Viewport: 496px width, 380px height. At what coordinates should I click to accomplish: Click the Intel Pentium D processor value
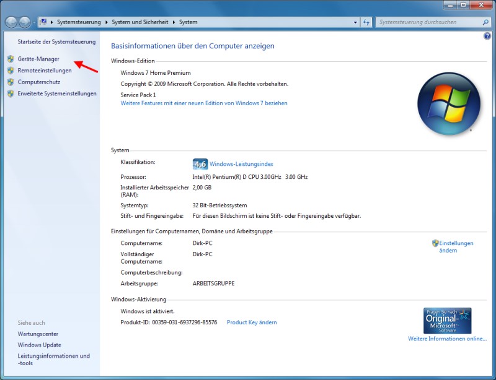coord(250,177)
